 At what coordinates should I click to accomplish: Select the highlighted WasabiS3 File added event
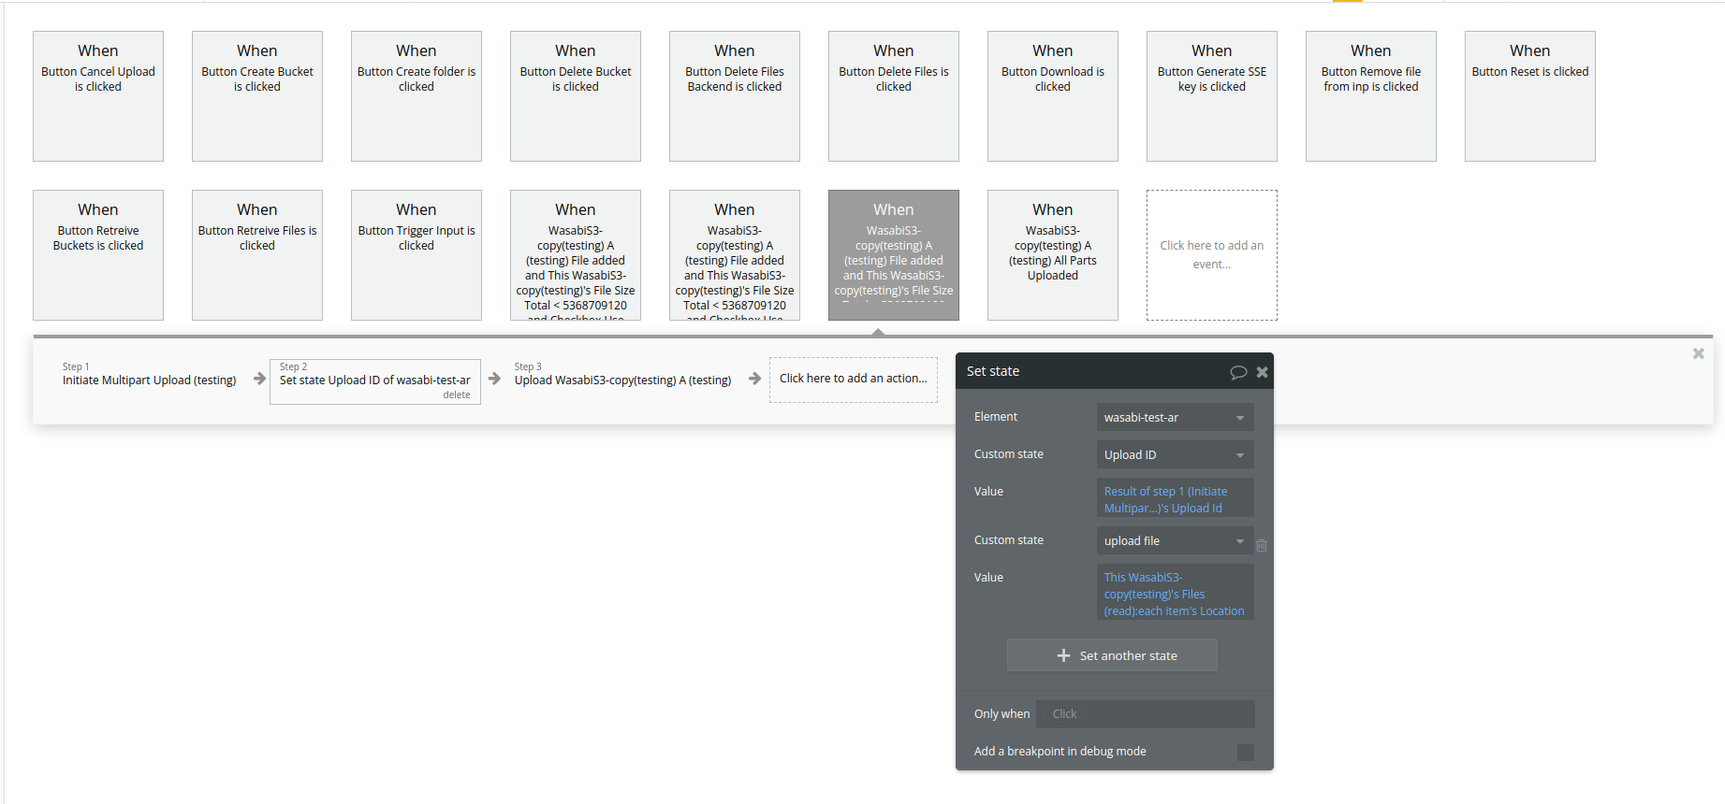click(894, 255)
